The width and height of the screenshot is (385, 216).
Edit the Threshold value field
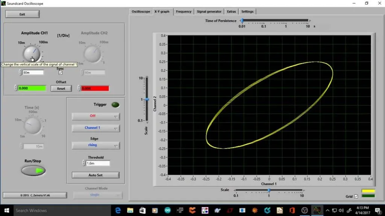tap(97, 163)
